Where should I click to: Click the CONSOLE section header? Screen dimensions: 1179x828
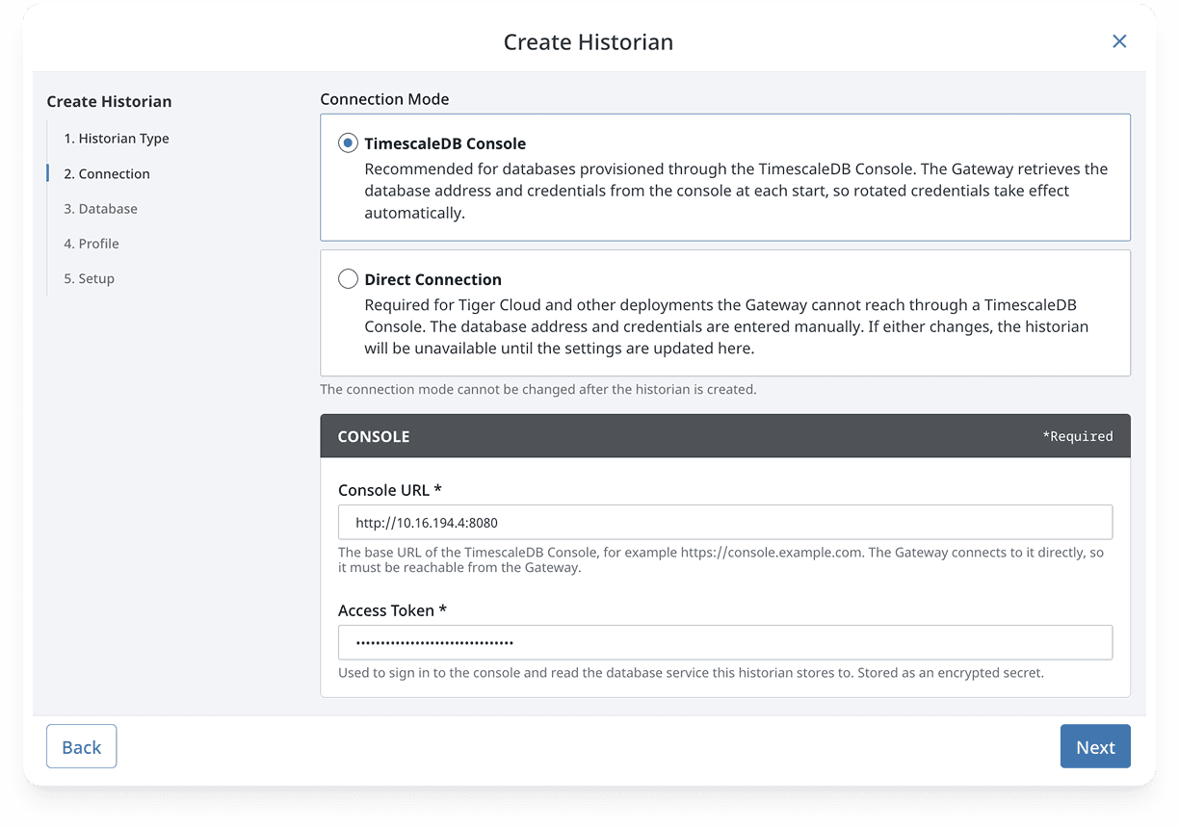coord(725,436)
